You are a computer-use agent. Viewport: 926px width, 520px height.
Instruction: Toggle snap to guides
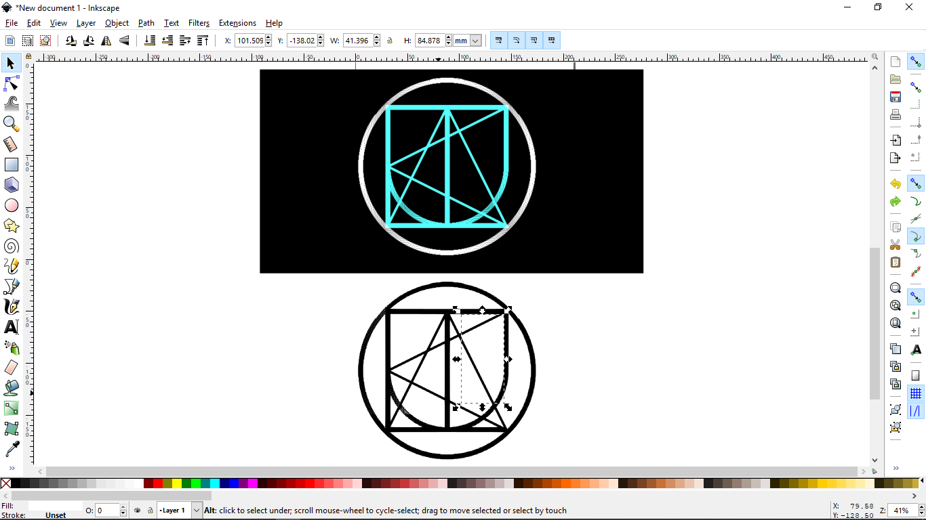click(x=916, y=411)
